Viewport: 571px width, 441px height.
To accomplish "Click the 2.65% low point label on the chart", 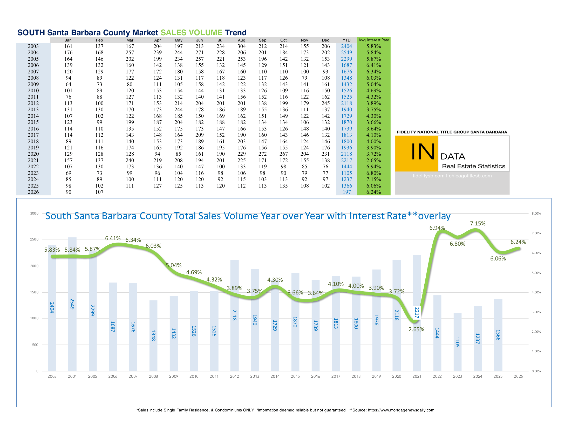I will pos(416,329).
